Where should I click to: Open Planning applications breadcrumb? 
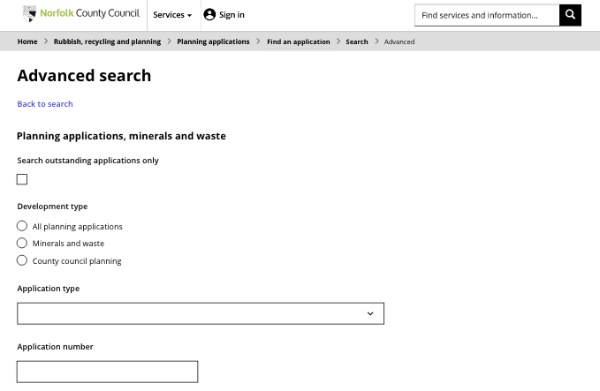[213, 41]
